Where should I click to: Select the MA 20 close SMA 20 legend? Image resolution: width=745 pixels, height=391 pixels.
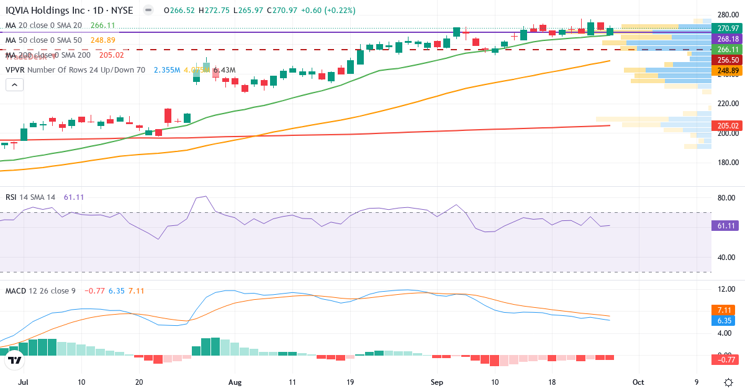pos(43,25)
